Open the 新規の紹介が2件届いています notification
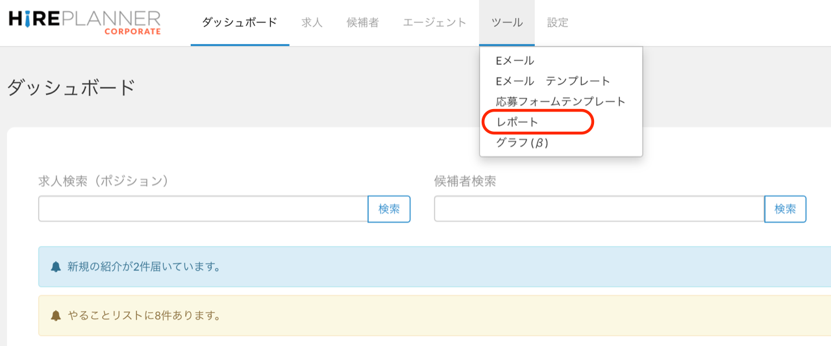Image resolution: width=831 pixels, height=346 pixels. 143,267
